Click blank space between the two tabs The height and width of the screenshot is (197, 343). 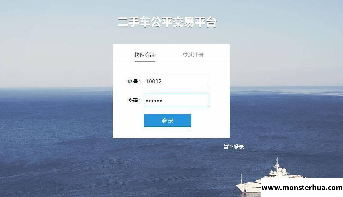pyautogui.click(x=169, y=55)
